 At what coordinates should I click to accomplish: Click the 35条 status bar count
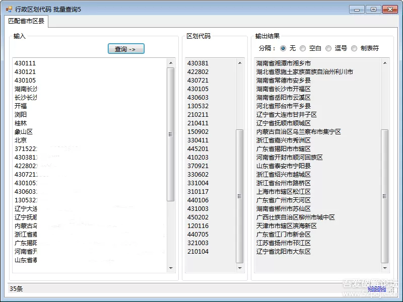pos(16,289)
